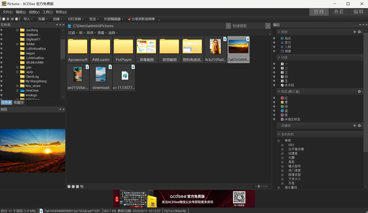Open the 编辑 menu
The image size is (368, 213).
point(21,12)
